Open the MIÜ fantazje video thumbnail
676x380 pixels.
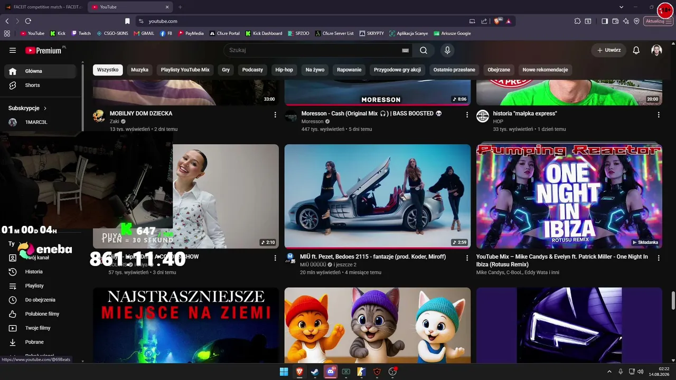[x=378, y=196]
